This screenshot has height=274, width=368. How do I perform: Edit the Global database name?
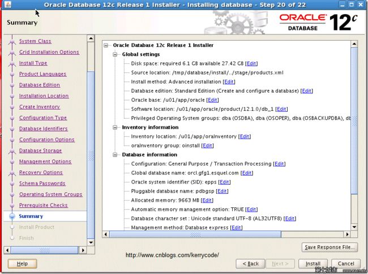tap(247, 173)
